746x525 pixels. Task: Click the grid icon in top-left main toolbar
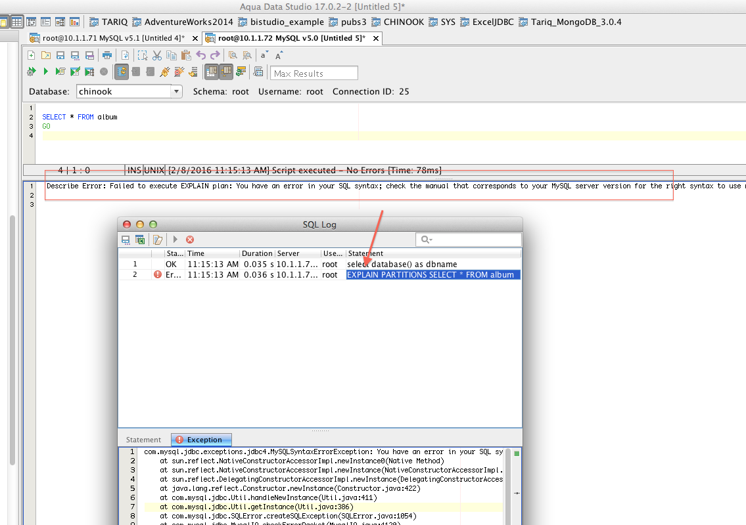(x=16, y=22)
